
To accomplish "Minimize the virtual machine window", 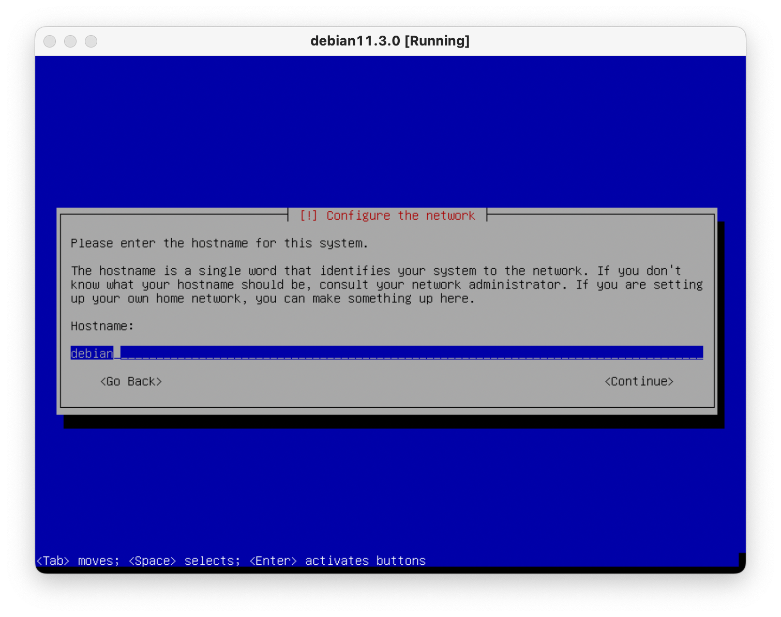I will point(70,41).
